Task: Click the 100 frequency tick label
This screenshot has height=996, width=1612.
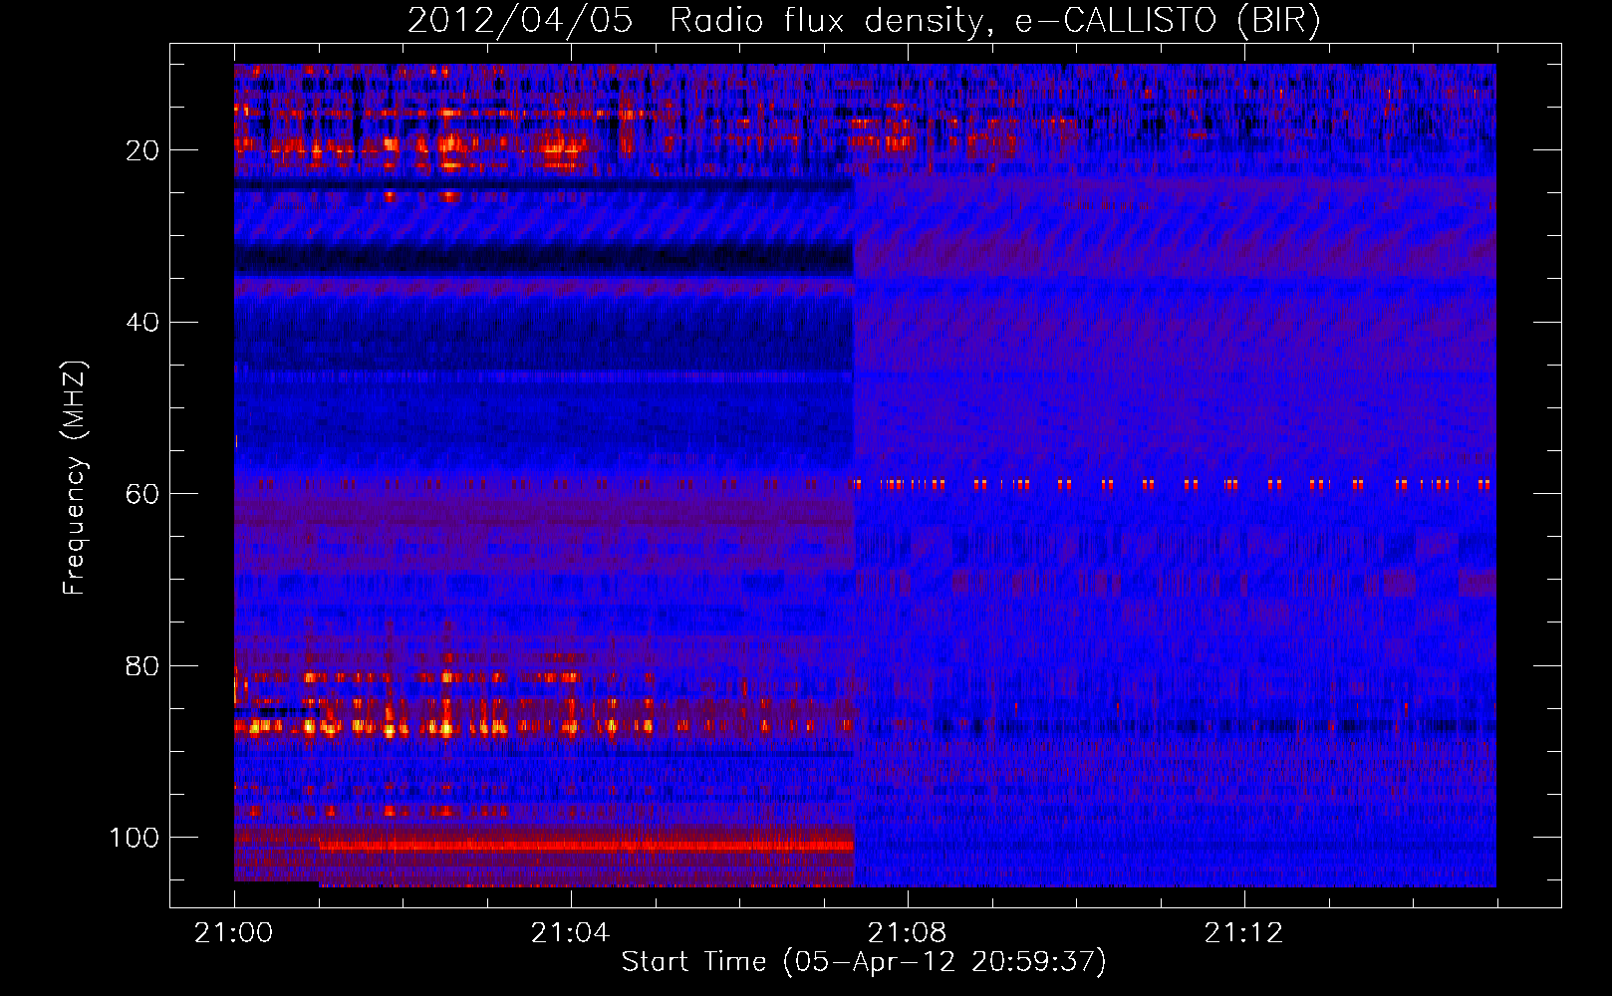Action: (x=134, y=838)
